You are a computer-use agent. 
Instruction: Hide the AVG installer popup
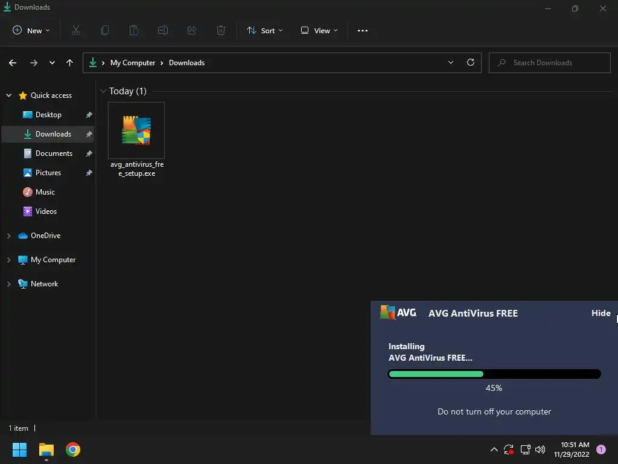tap(600, 314)
